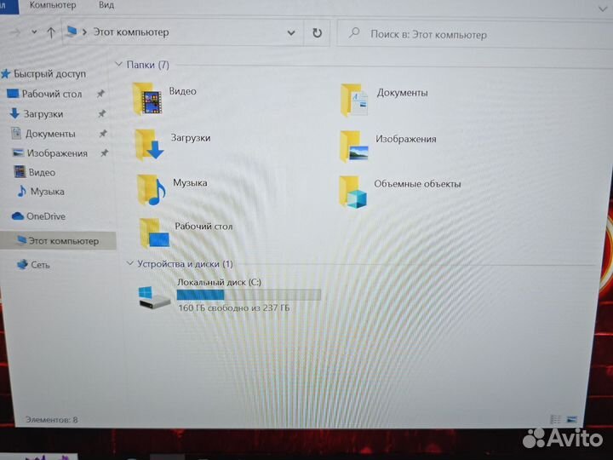Click the Загрузки arrow icon in sidebar
Image resolution: width=613 pixels, height=460 pixels.
(14, 113)
